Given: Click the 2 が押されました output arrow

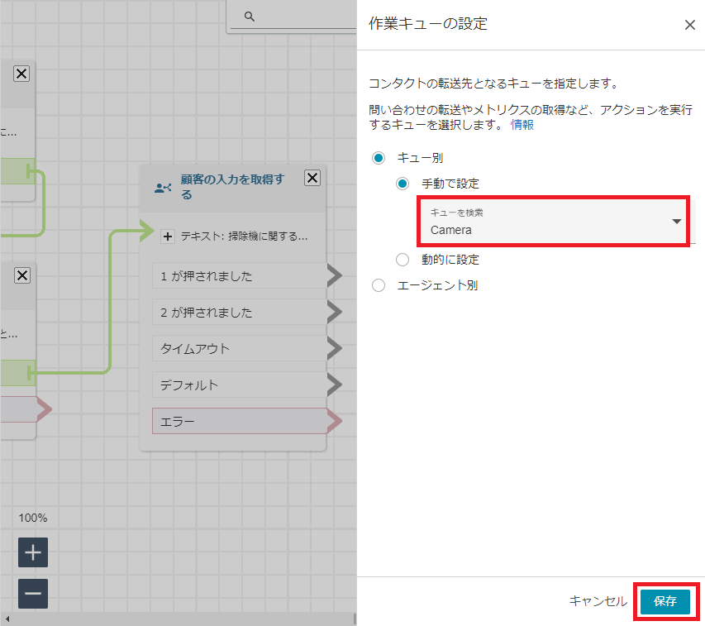Looking at the screenshot, I should tap(335, 312).
